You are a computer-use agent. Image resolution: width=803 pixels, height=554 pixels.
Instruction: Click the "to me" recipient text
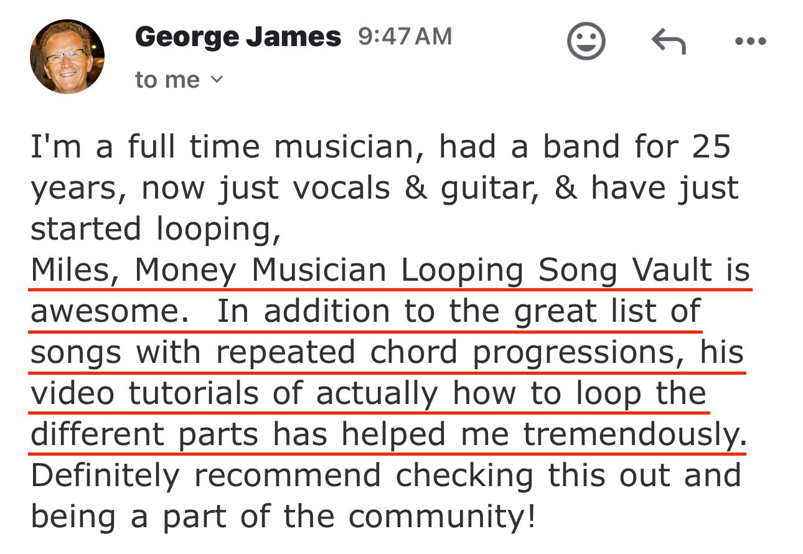point(167,80)
